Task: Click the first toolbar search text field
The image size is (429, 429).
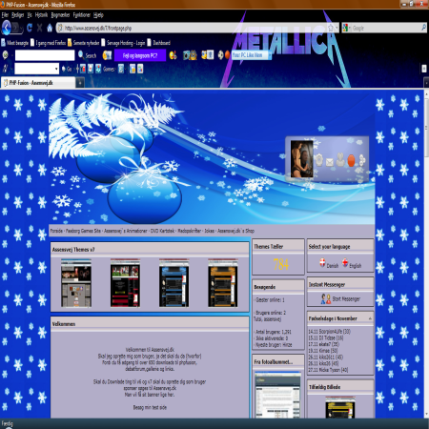Action: 45,55
